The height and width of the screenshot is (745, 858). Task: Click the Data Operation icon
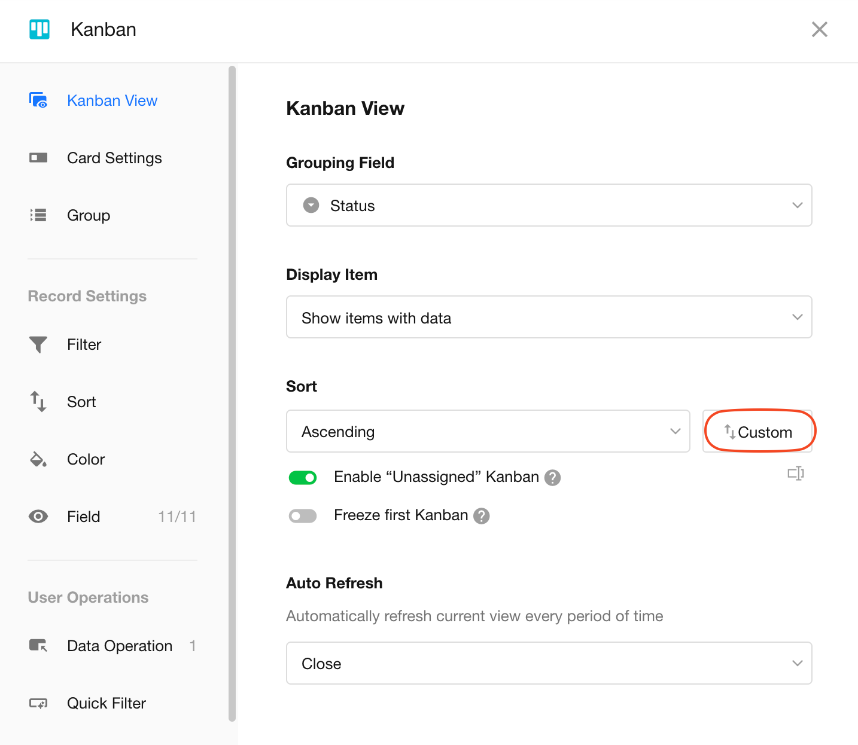(38, 646)
